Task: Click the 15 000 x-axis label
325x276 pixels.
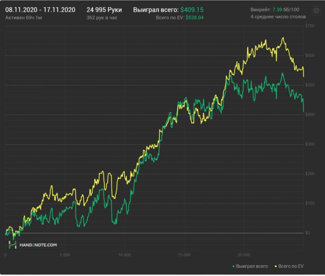Action: click(x=184, y=255)
